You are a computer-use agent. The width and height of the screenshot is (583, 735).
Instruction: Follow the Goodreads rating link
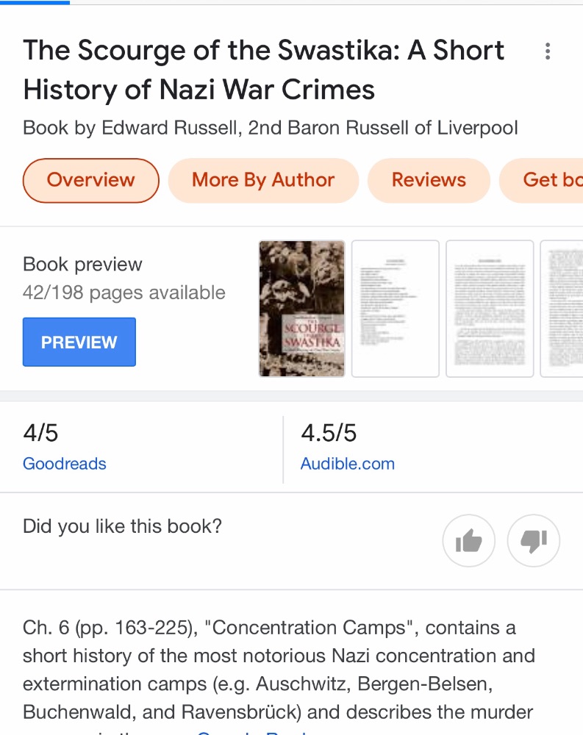pyautogui.click(x=65, y=464)
